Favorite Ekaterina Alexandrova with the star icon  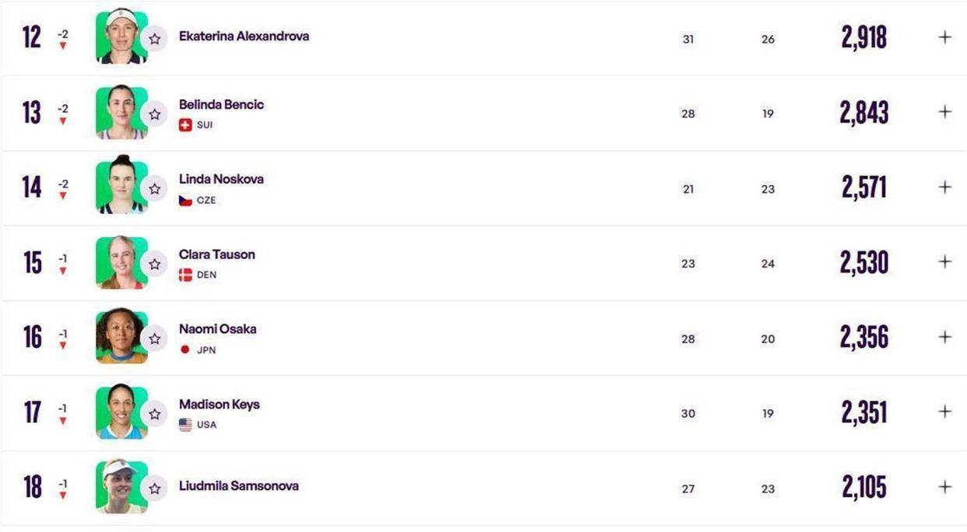pos(155,39)
